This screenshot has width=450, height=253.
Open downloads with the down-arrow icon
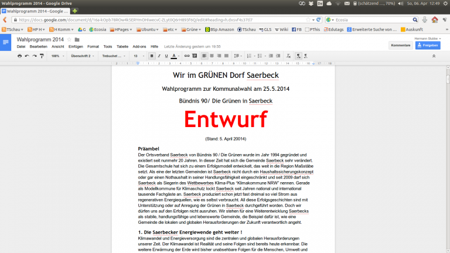point(425,19)
